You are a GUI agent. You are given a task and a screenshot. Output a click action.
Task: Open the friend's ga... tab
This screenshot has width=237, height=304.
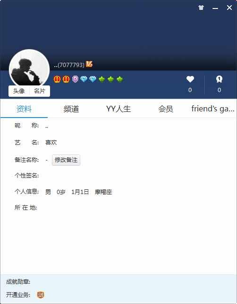click(x=213, y=109)
